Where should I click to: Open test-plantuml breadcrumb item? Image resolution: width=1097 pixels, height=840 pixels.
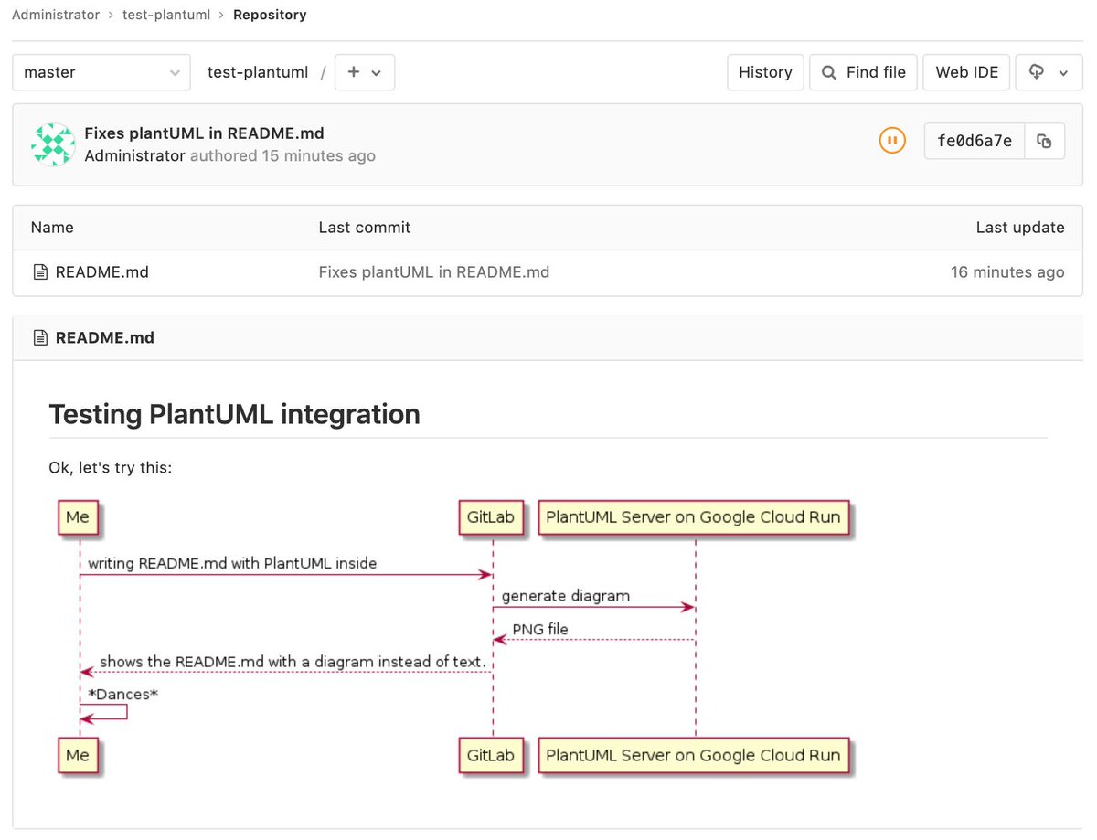point(166,15)
